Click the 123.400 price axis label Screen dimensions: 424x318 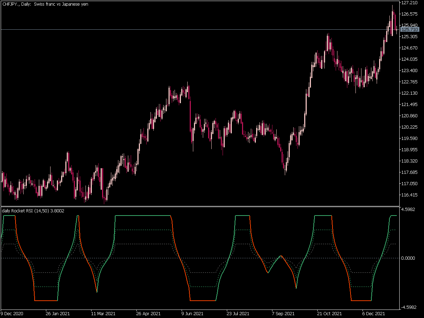coord(410,71)
